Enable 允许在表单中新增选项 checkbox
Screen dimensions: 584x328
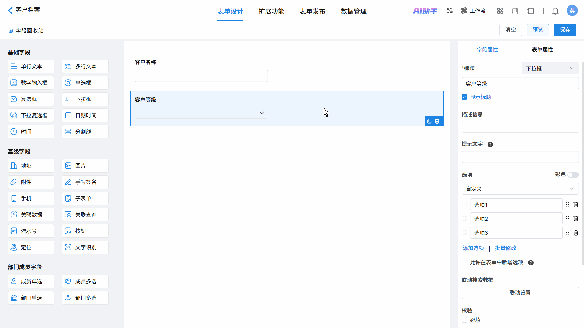click(x=464, y=262)
